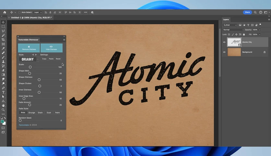The image size is (271, 156).
Task: Open the Normal blend mode dropdown
Action: tap(233, 30)
